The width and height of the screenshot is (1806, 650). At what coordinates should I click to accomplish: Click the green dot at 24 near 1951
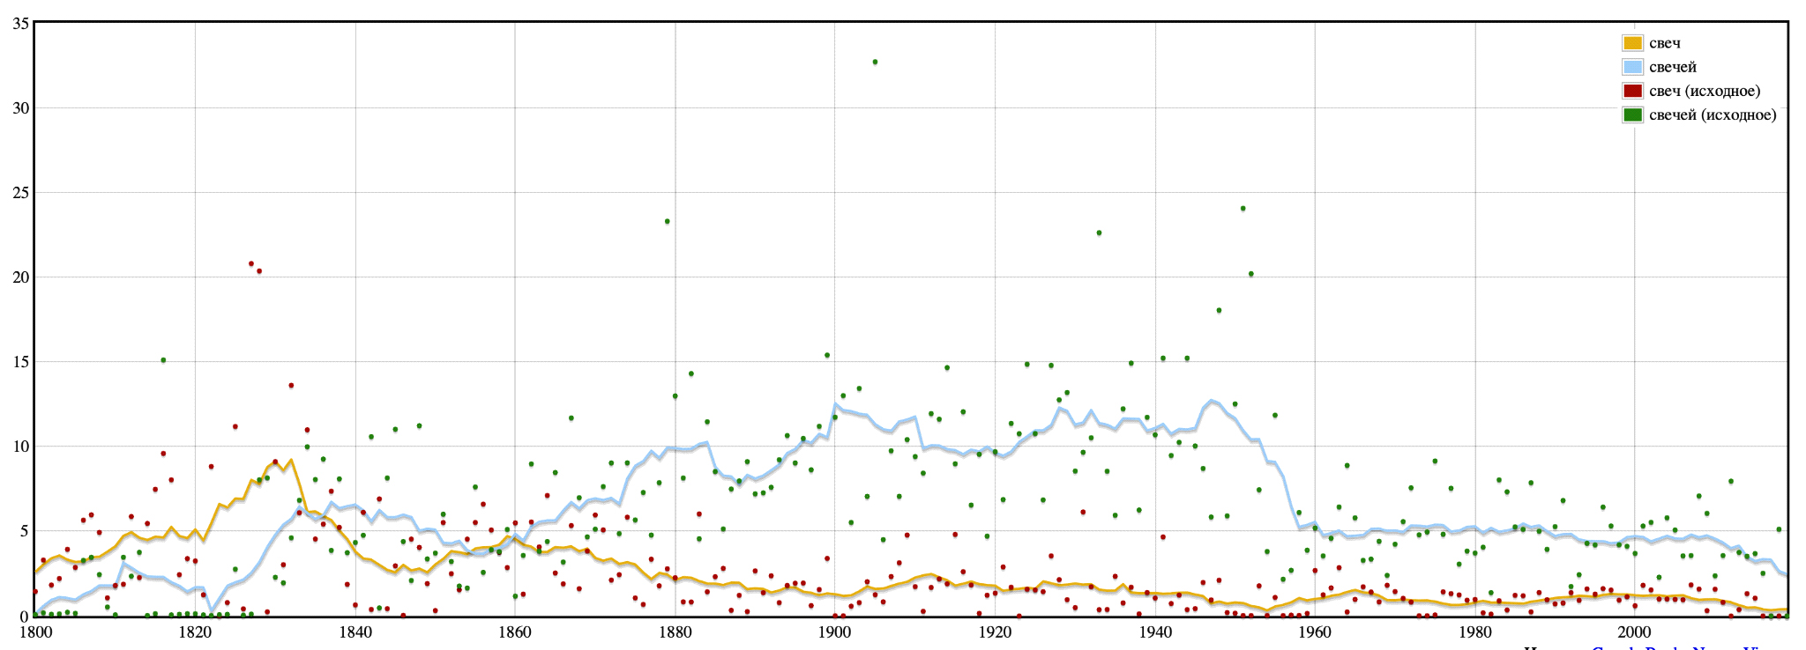click(1243, 209)
